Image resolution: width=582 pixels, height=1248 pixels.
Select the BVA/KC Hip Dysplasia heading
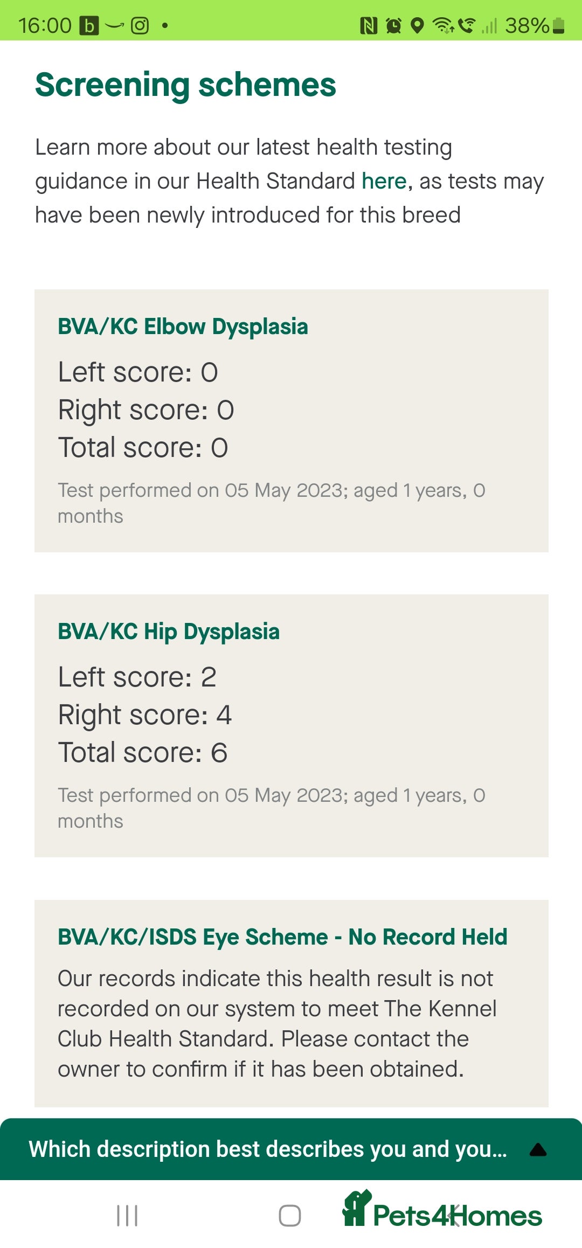tap(169, 632)
